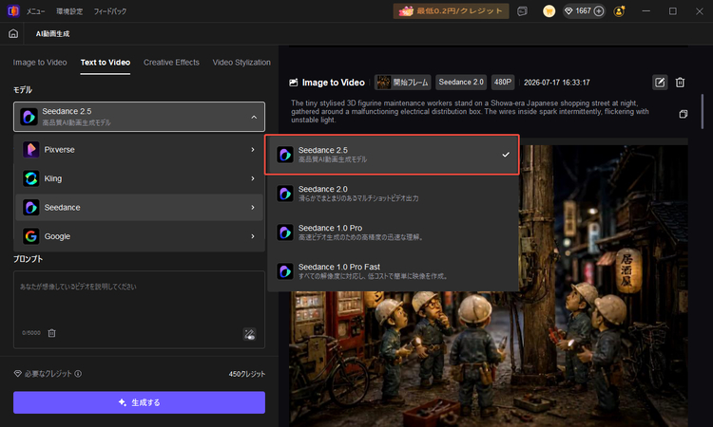Viewport: 713px width, 427px height.
Task: Copy the prompt text with copy icon
Action: pyautogui.click(x=683, y=114)
